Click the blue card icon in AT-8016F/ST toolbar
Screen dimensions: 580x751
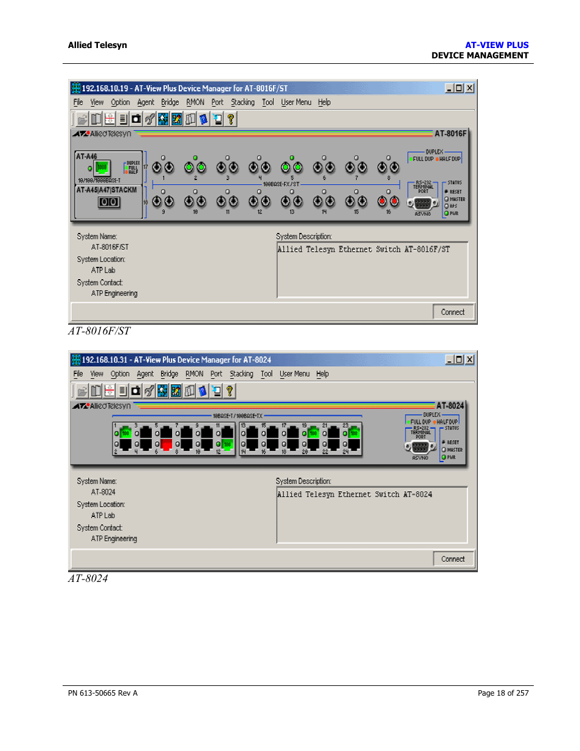[x=204, y=119]
